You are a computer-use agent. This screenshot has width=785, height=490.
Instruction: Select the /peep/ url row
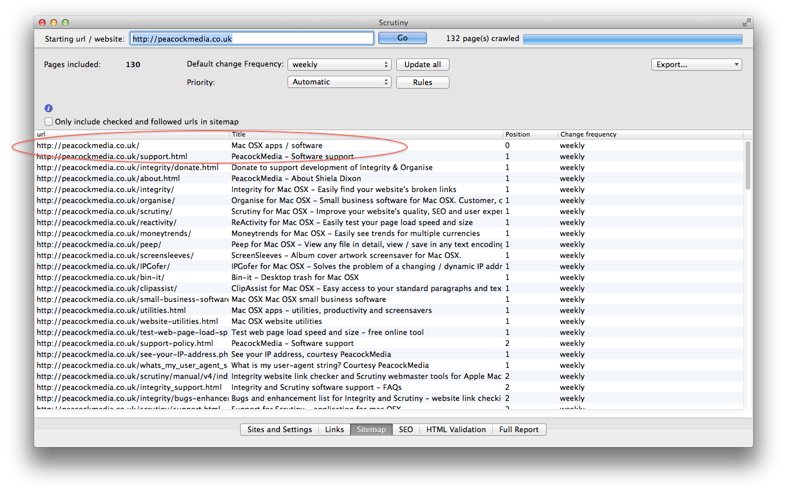(389, 244)
